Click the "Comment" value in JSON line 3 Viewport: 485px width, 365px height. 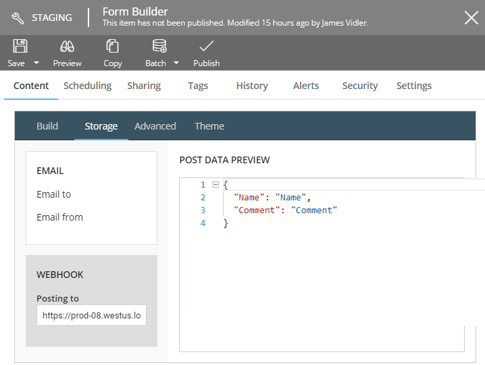point(314,210)
